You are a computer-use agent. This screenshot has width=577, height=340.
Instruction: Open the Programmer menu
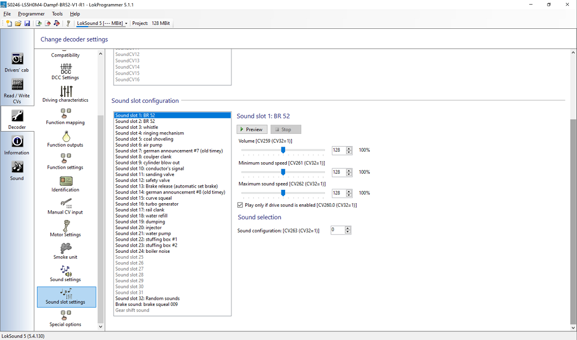click(31, 13)
